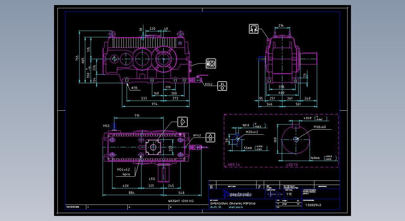Click the oil fill symbol in the top view
Viewport: 405px width, 221px height.
pos(211,138)
